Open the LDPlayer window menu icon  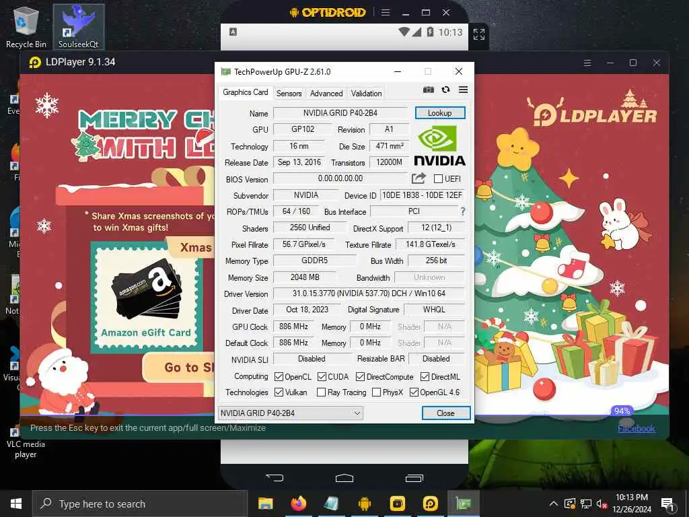[587, 63]
